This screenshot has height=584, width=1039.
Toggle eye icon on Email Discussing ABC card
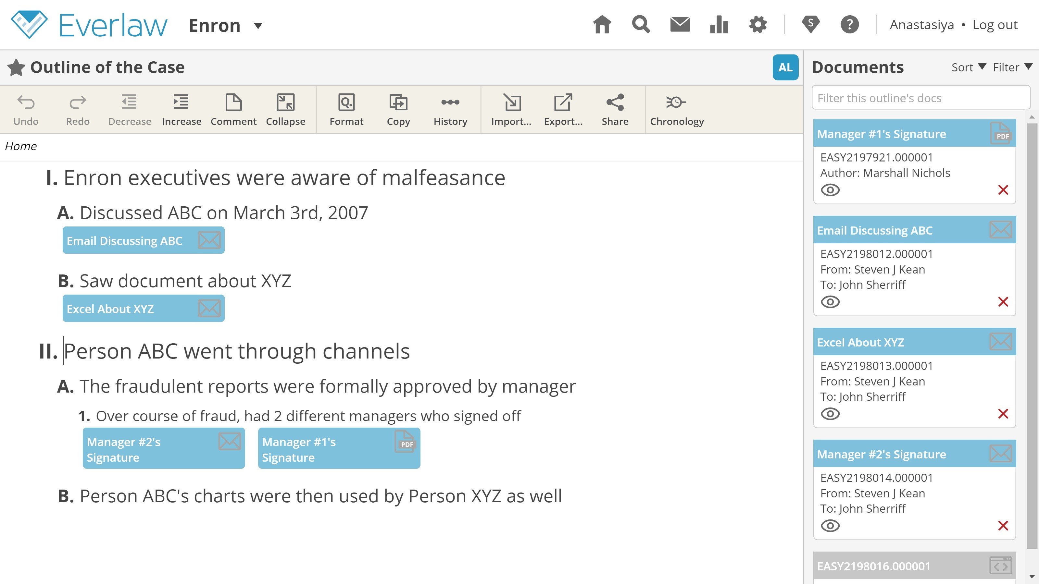tap(830, 302)
